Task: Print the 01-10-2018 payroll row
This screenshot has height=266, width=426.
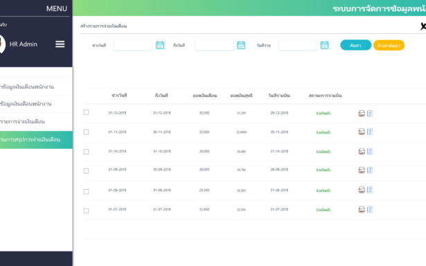Action: [362, 151]
